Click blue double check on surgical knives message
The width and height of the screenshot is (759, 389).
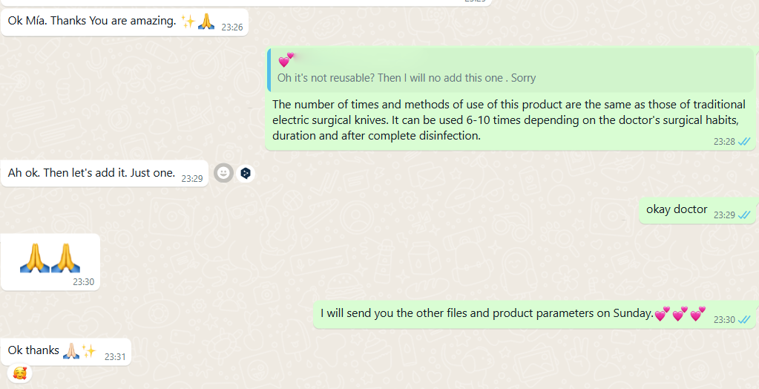click(744, 142)
